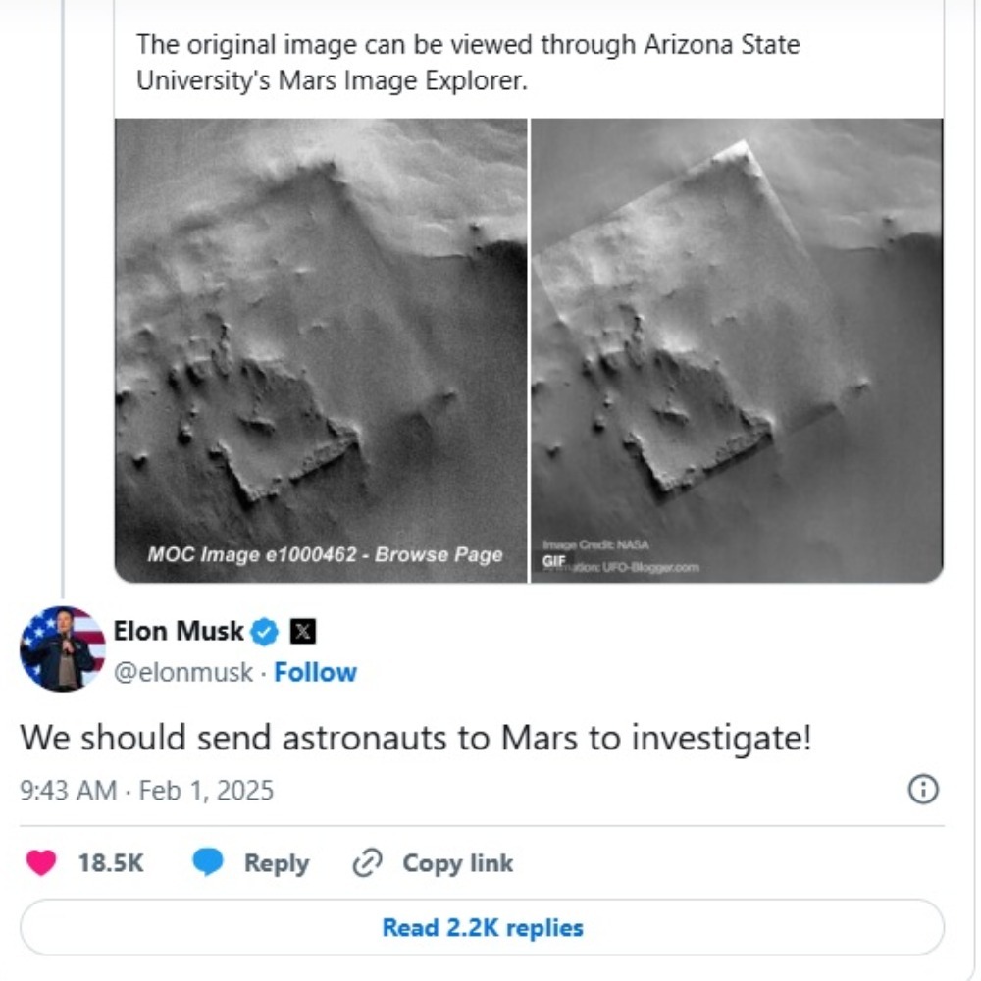Open Elon Musk's profile avatar picture
981x981 pixels.
(x=62, y=649)
